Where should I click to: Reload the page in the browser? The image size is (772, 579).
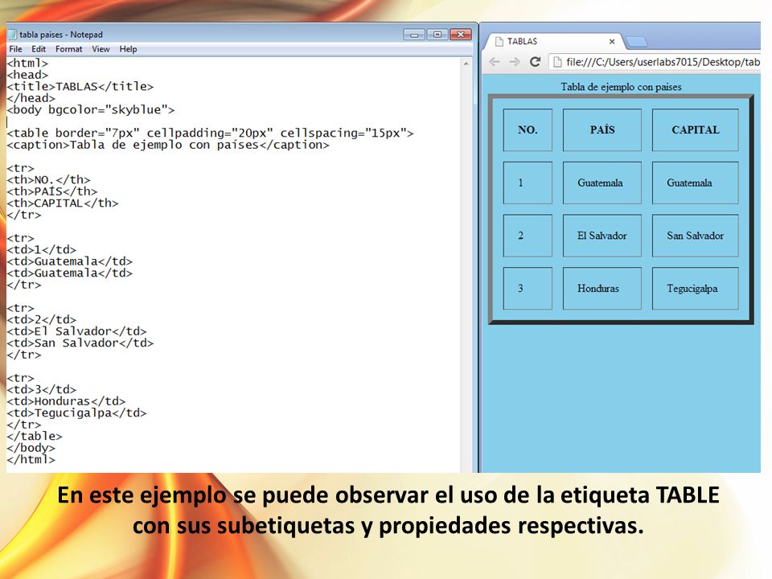pos(536,62)
